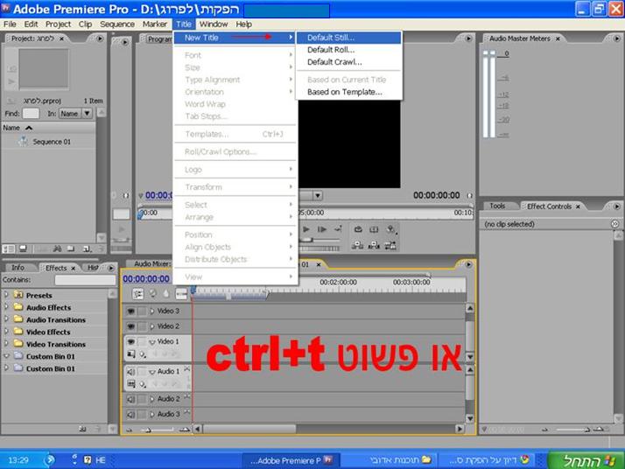Toggle lock box on Video 2 track
Viewport: 625px width, 469px height.
coord(143,326)
